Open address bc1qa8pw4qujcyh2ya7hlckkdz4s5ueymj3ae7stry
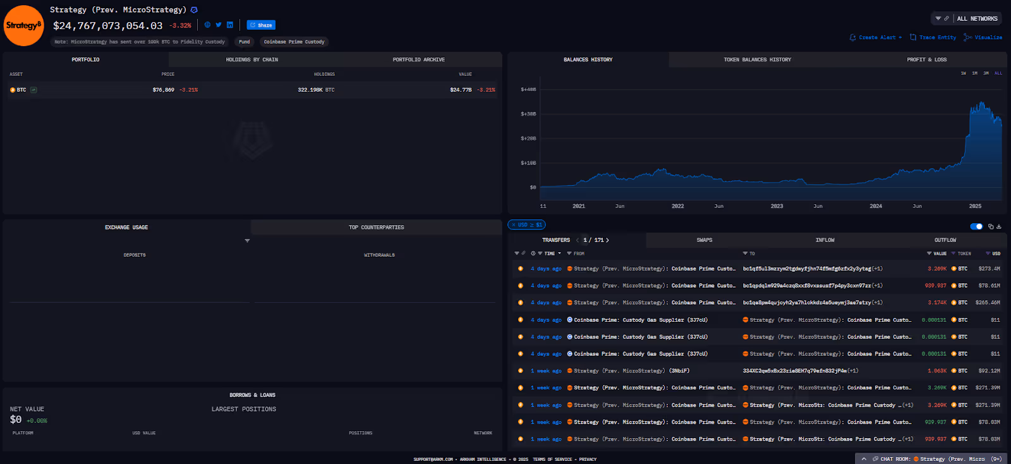Screen dimensions: 1011x464 pyautogui.click(x=807, y=303)
